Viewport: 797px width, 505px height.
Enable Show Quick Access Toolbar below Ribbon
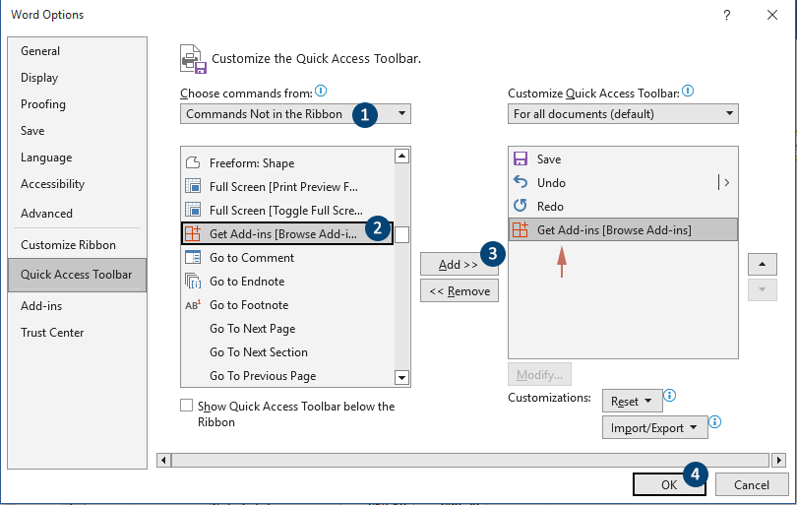[187, 406]
